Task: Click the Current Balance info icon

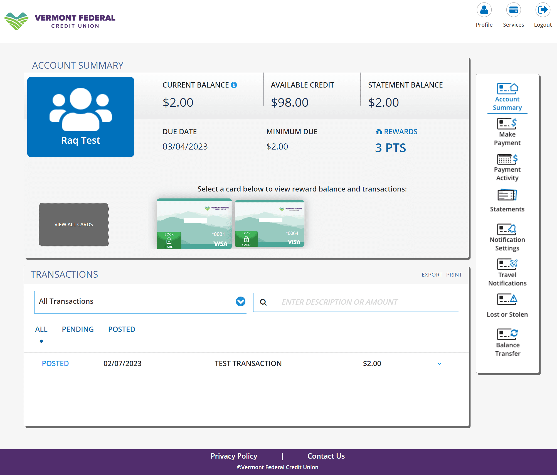Action: pos(234,85)
